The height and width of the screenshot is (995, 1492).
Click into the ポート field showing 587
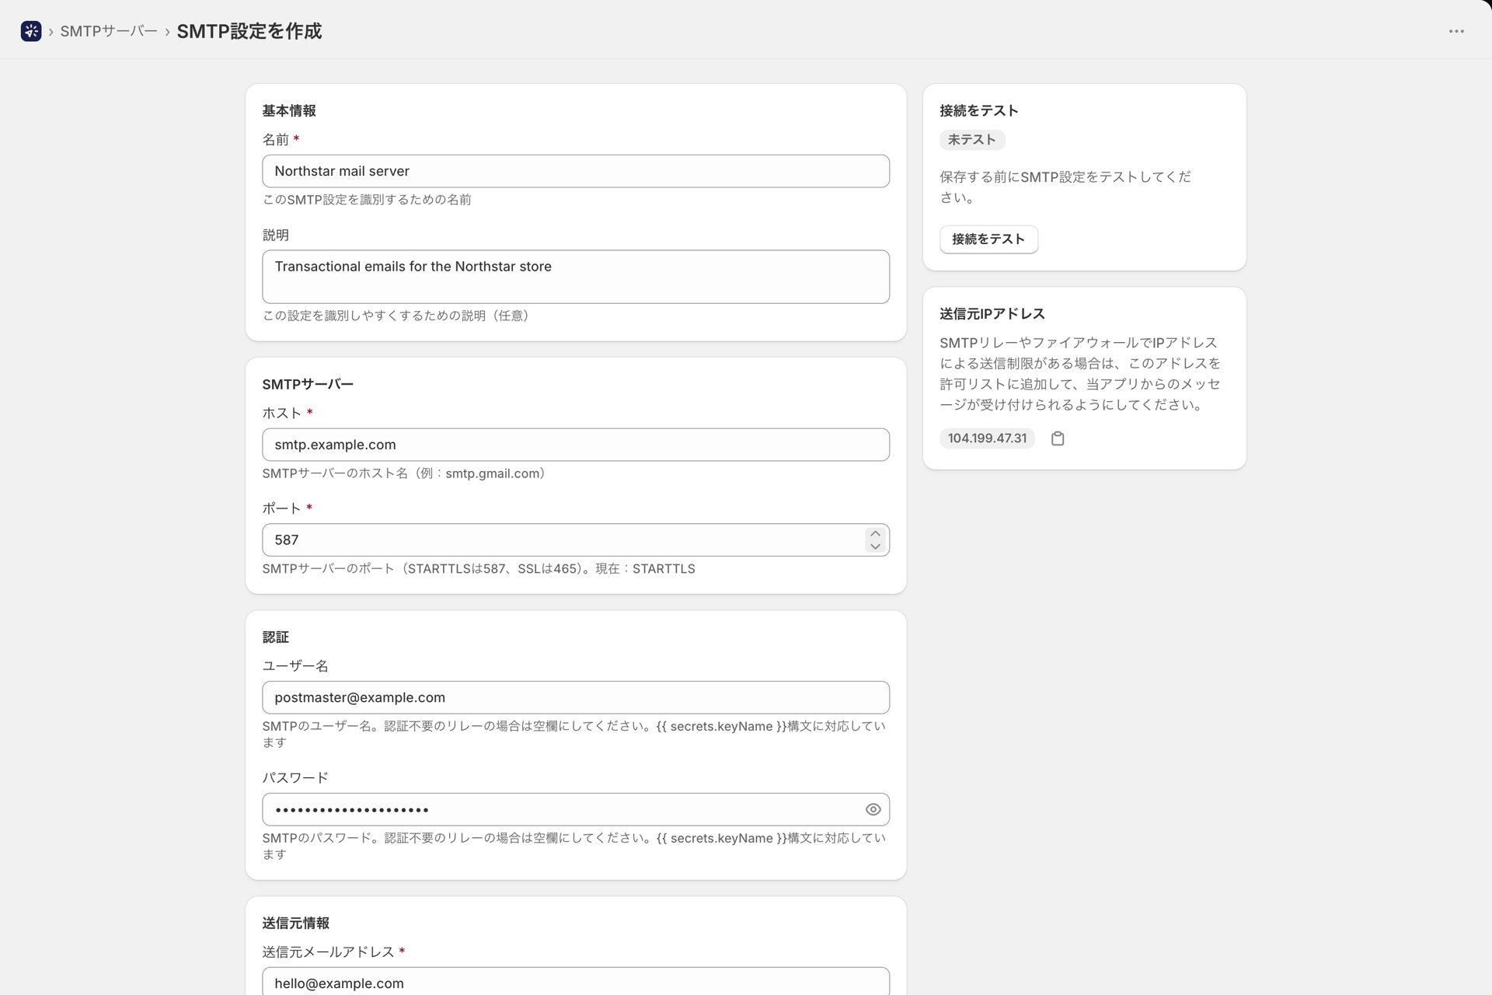click(563, 539)
